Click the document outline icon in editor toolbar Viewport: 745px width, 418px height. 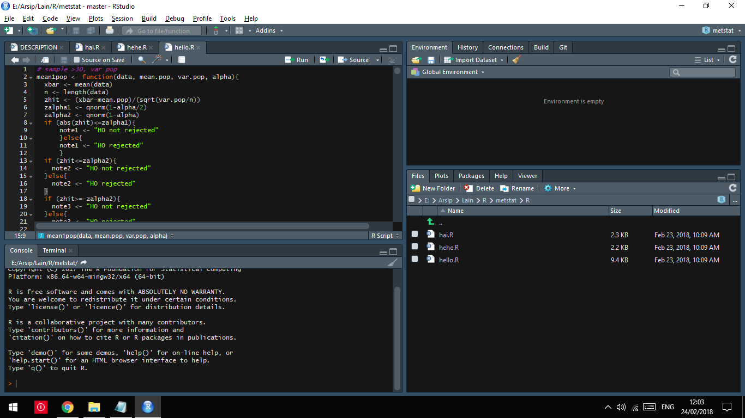(x=392, y=60)
